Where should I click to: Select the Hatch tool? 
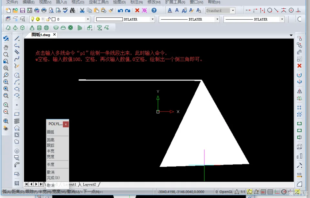17,183
